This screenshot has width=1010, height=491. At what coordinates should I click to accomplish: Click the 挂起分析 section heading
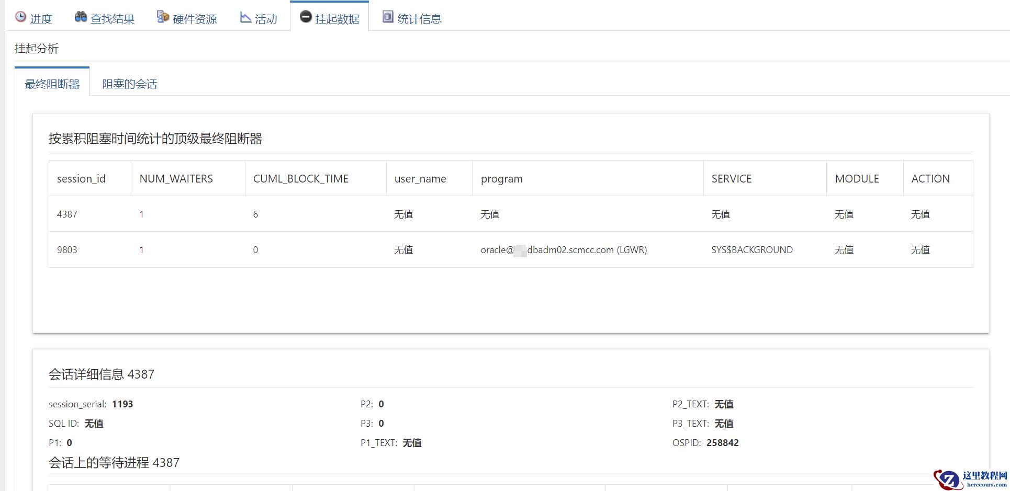[x=37, y=49]
